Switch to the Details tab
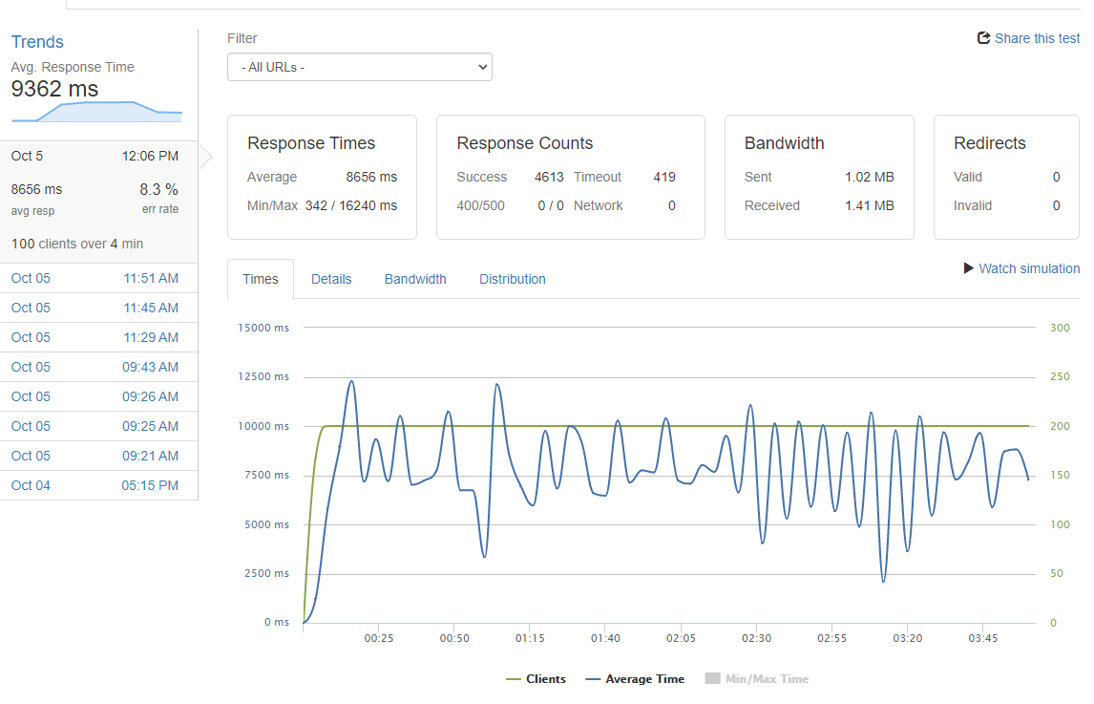1094x704 pixels. (x=331, y=279)
